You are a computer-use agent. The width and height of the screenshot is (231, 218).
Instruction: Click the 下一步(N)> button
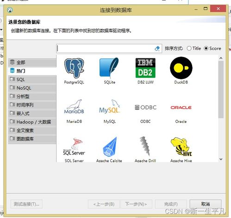(x=136, y=204)
